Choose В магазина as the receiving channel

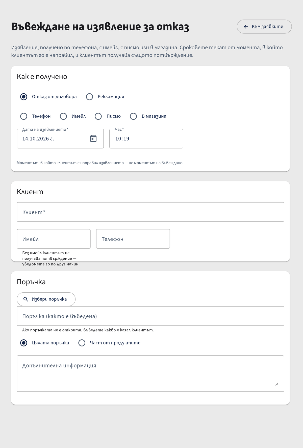pyautogui.click(x=133, y=116)
